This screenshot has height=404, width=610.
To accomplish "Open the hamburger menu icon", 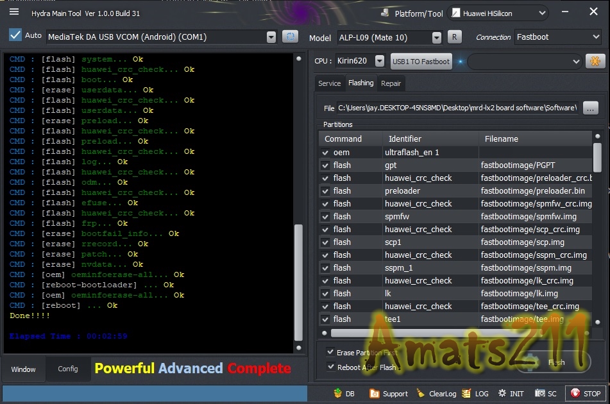I will pos(14,12).
